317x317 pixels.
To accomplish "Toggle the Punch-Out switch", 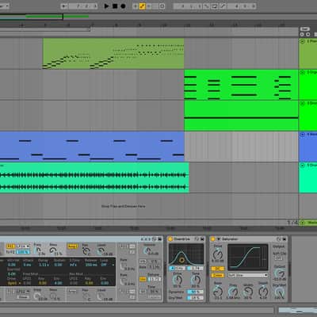I will click(x=223, y=6).
